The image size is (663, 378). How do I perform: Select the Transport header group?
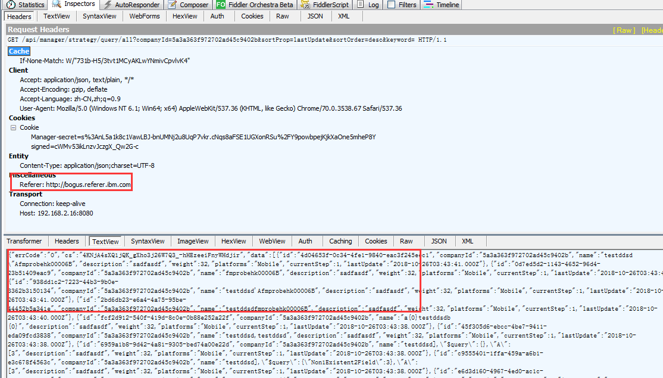tap(26, 194)
